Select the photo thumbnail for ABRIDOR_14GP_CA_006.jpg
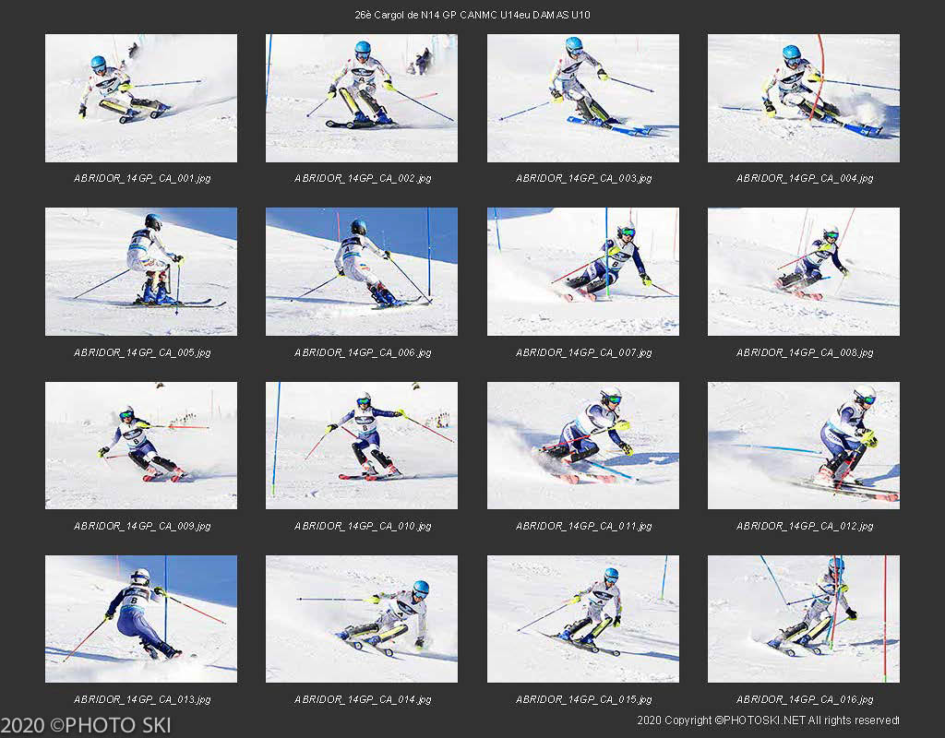 click(362, 271)
